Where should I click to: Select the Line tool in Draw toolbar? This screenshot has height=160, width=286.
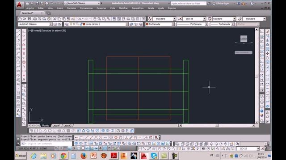tap(18, 32)
